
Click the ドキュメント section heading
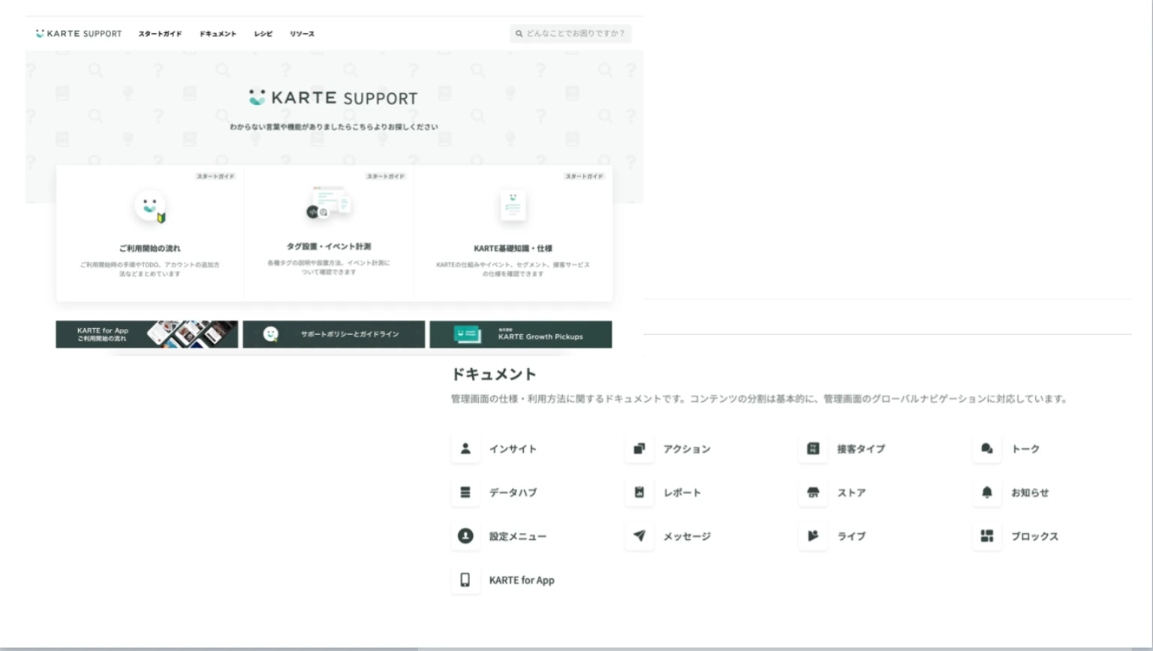pos(494,374)
